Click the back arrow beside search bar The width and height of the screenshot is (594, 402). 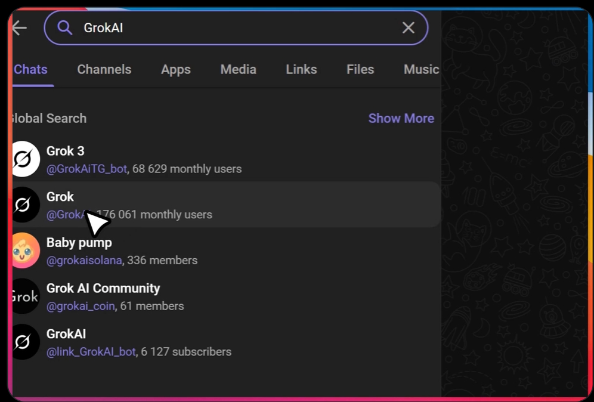point(19,28)
